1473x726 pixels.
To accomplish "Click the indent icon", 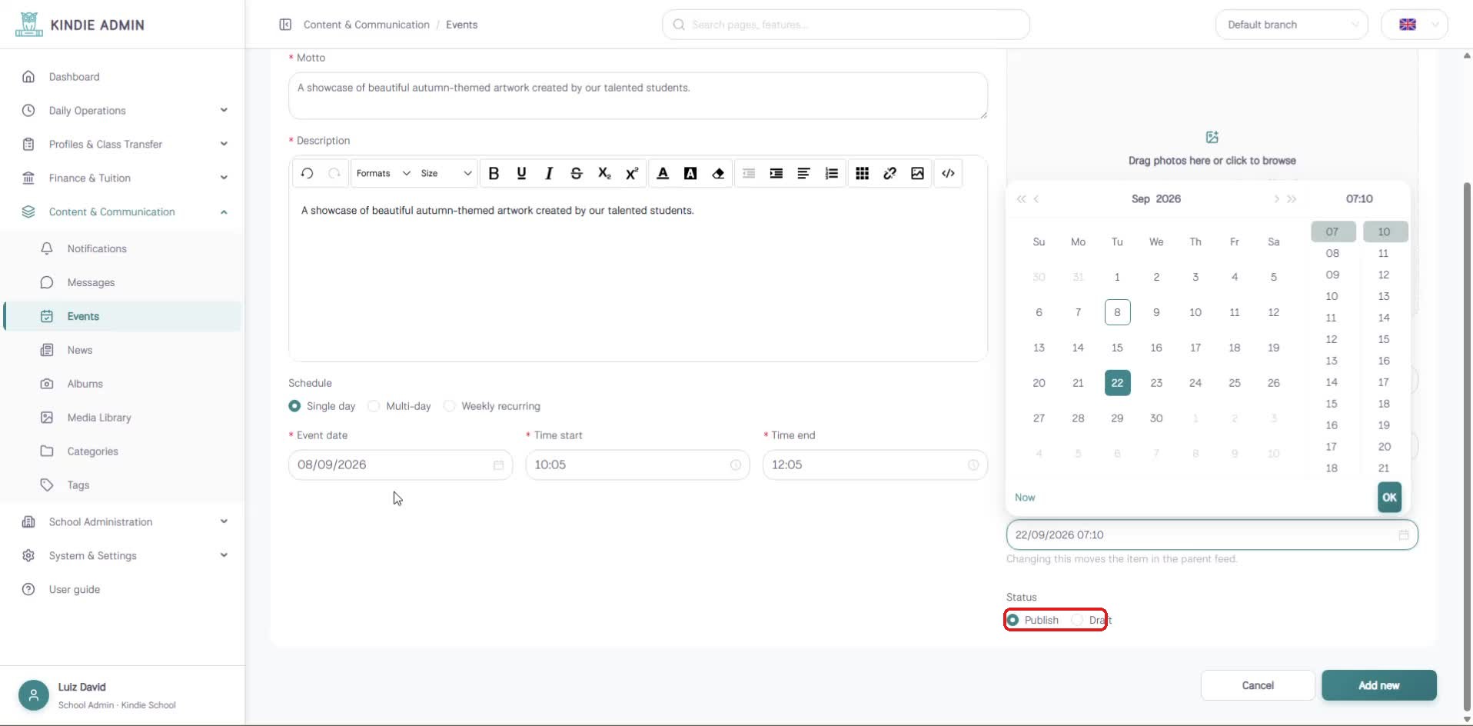I will pyautogui.click(x=776, y=174).
